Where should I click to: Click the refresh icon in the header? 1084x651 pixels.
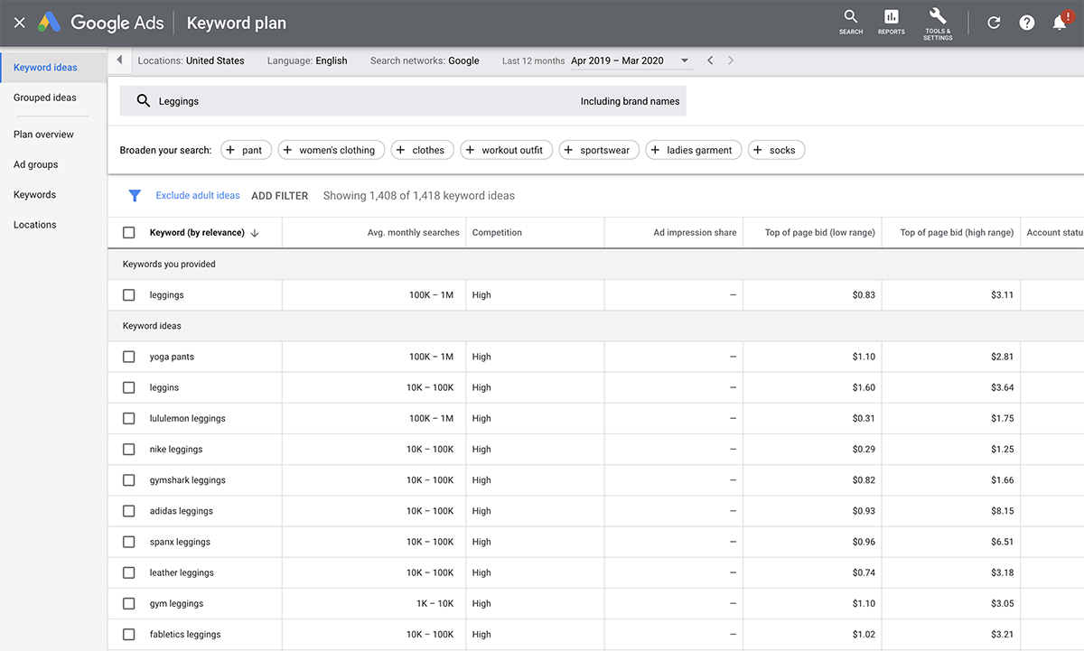(x=994, y=23)
